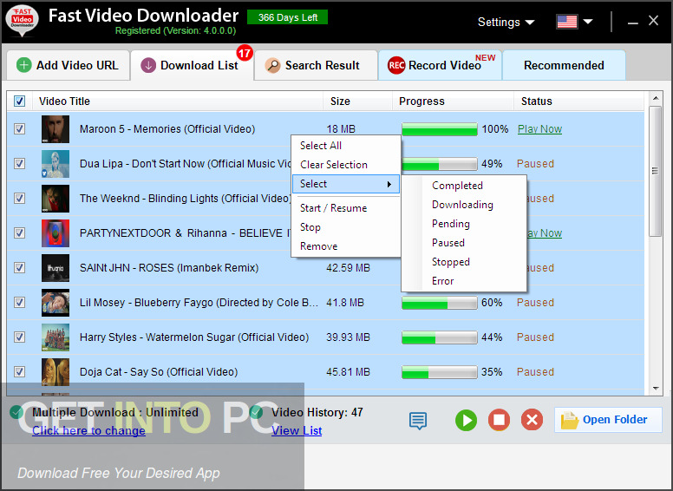Uncheck the Doja Cat Say So checkbox
673x491 pixels.
[x=19, y=372]
